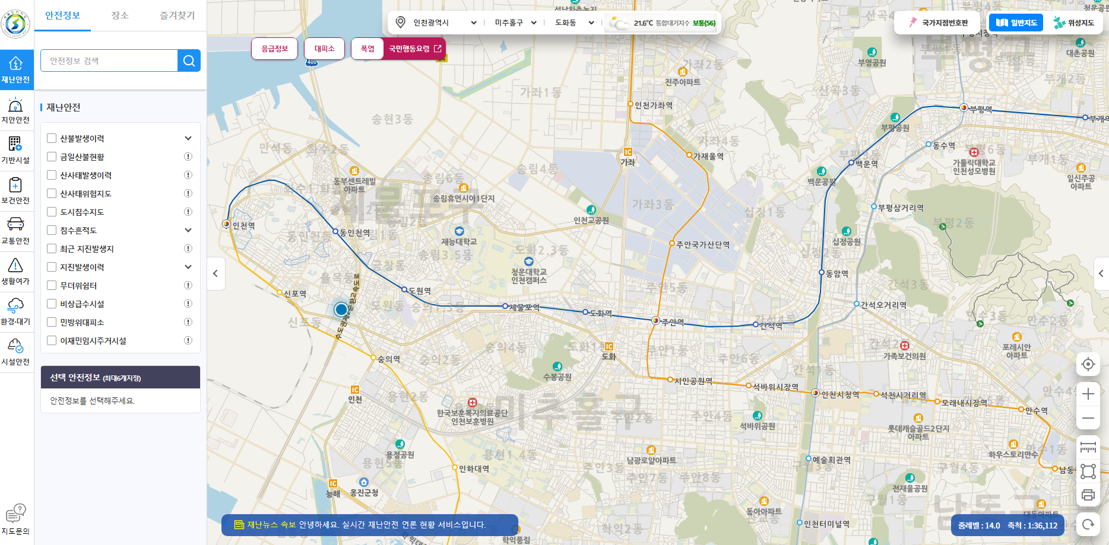Click info icon beside 최근 지진발생지

point(188,248)
